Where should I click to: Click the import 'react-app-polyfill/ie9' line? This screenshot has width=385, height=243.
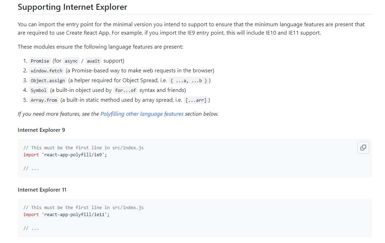(x=65, y=155)
